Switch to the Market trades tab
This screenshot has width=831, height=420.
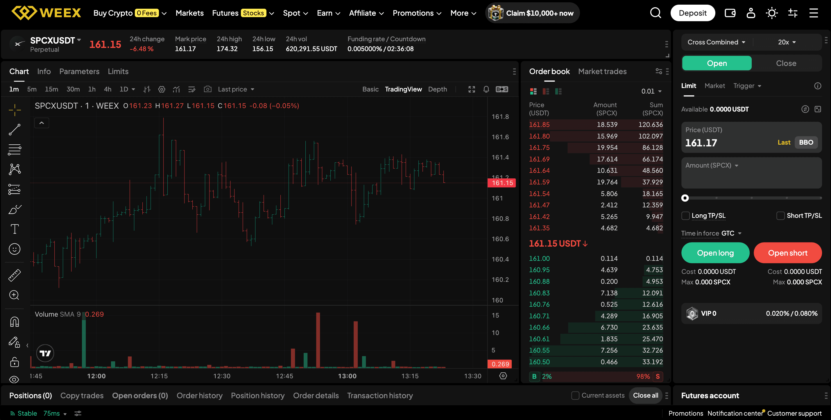[602, 71]
